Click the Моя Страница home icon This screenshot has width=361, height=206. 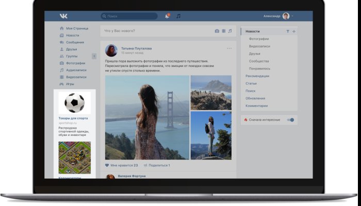tap(61, 28)
